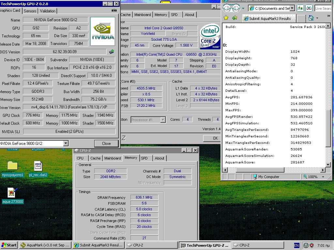Click the AquamarkScore value 281687
Image resolution: width=334 pixels, height=250 pixels.
pyautogui.click(x=297, y=162)
